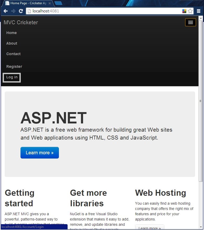Click scrollbar up arrow
This screenshot has height=230, width=204.
pos(201,18)
